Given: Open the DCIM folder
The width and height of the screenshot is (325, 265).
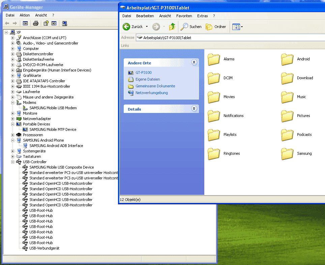Looking at the screenshot, I should coord(220,78).
